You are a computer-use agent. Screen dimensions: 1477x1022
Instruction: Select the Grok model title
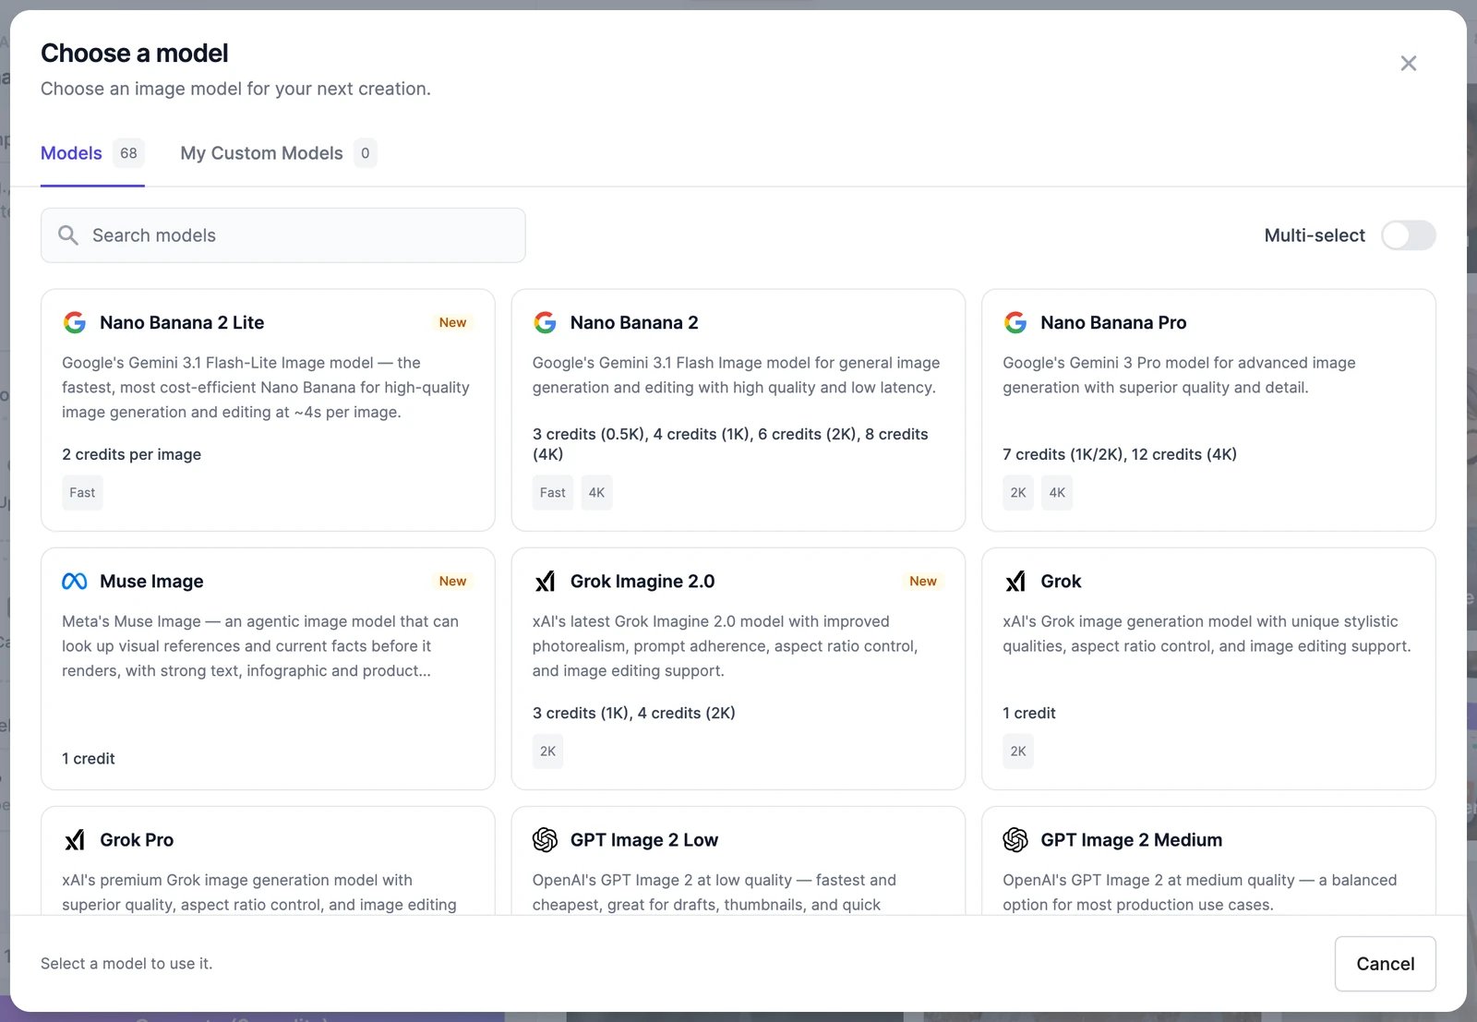(x=1061, y=581)
